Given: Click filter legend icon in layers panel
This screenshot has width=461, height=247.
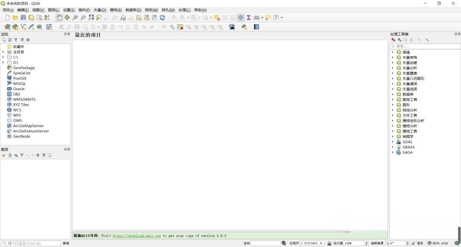Looking at the screenshot, I should tap(22, 155).
